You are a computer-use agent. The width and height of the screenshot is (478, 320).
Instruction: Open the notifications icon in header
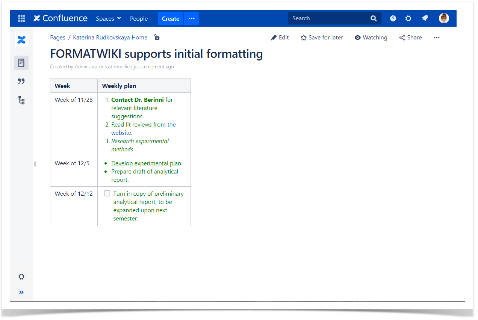[x=425, y=18]
